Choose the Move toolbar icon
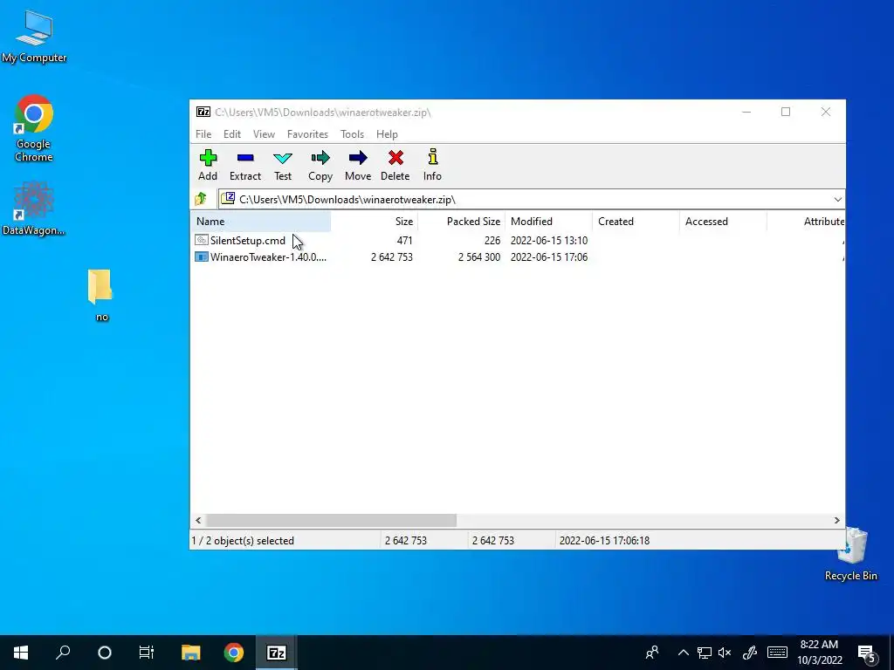 pos(358,158)
